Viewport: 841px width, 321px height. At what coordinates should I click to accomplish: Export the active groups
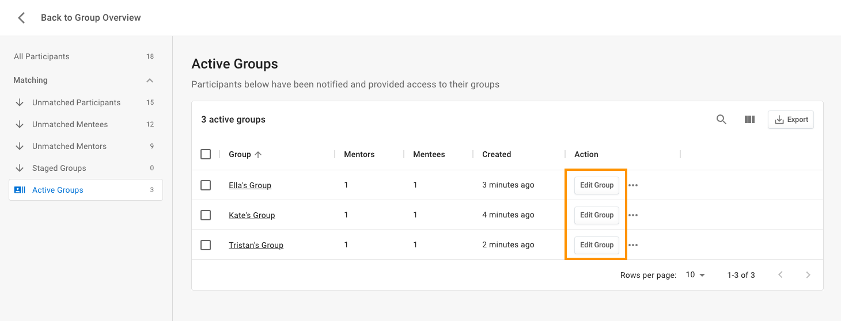[791, 120]
